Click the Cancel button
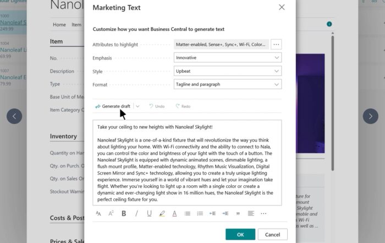Screen dimensions: 385x243 click(x=273, y=234)
